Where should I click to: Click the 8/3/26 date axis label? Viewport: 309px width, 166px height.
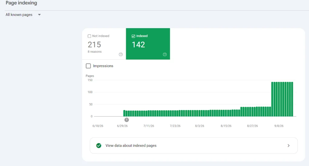(200, 126)
